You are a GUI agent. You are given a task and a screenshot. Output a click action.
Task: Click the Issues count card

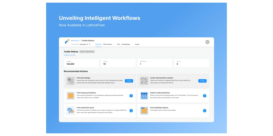(191, 63)
